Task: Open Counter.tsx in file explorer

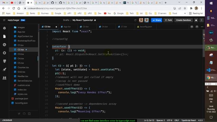Action: coord(23,67)
